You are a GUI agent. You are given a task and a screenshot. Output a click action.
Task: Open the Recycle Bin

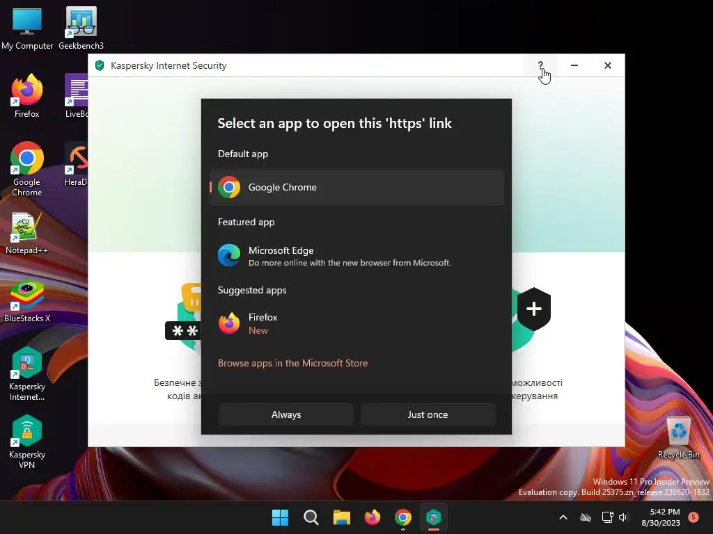[x=678, y=438]
